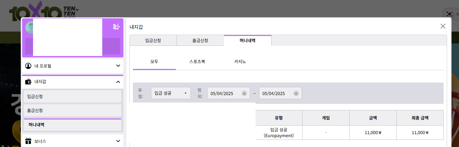Open 출금신청 in the left sidebar
This screenshot has height=147, width=459.
pyautogui.click(x=72, y=110)
